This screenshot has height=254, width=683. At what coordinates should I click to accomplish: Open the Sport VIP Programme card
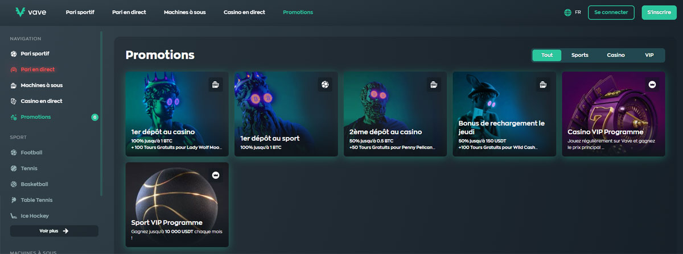pyautogui.click(x=177, y=205)
